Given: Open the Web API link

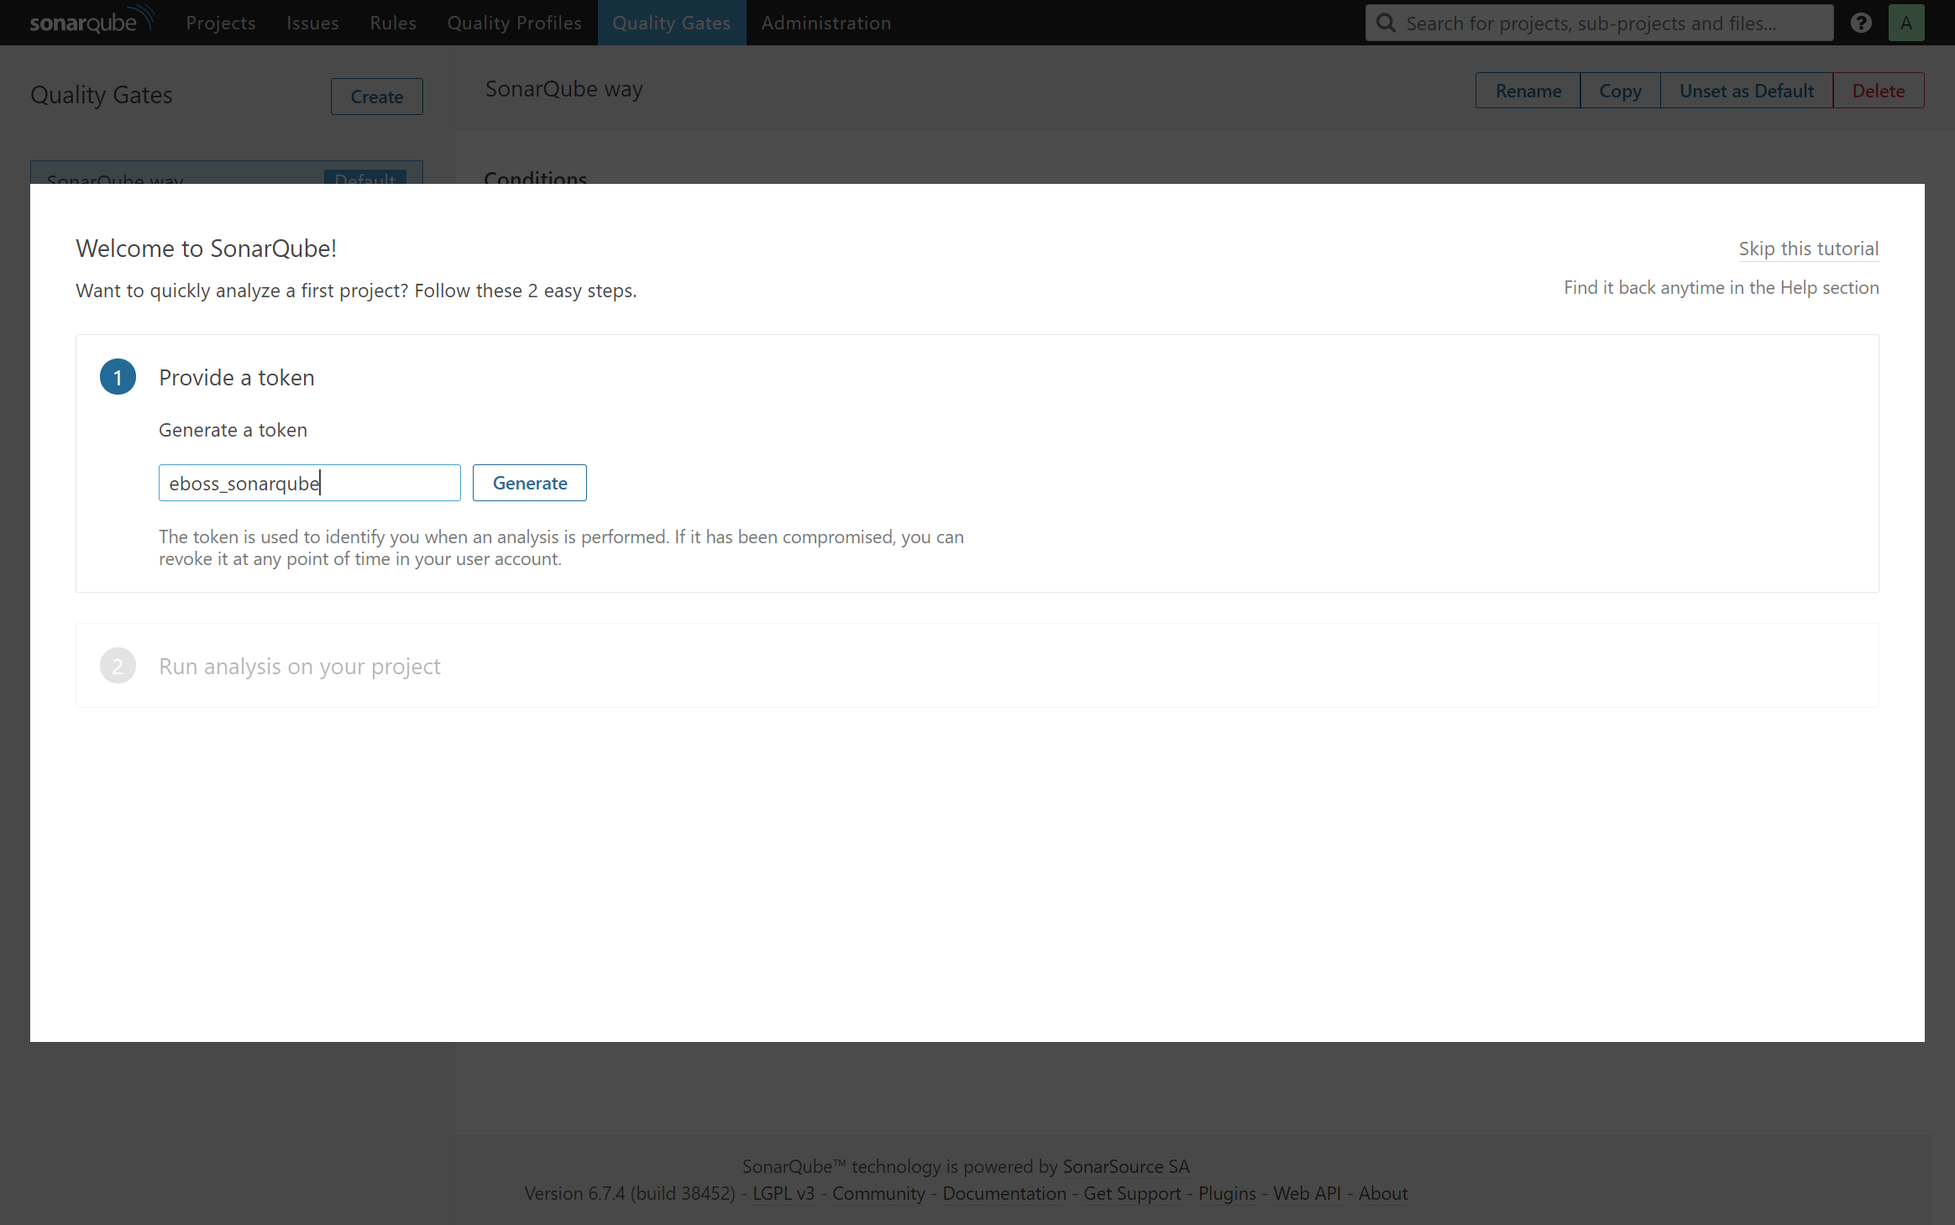Looking at the screenshot, I should [1307, 1193].
